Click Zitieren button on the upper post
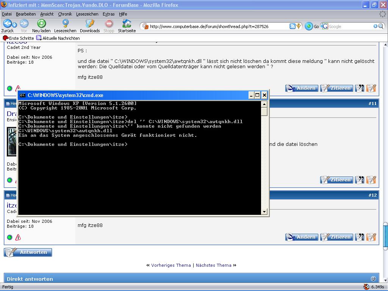388x291 pixels. coord(336,88)
